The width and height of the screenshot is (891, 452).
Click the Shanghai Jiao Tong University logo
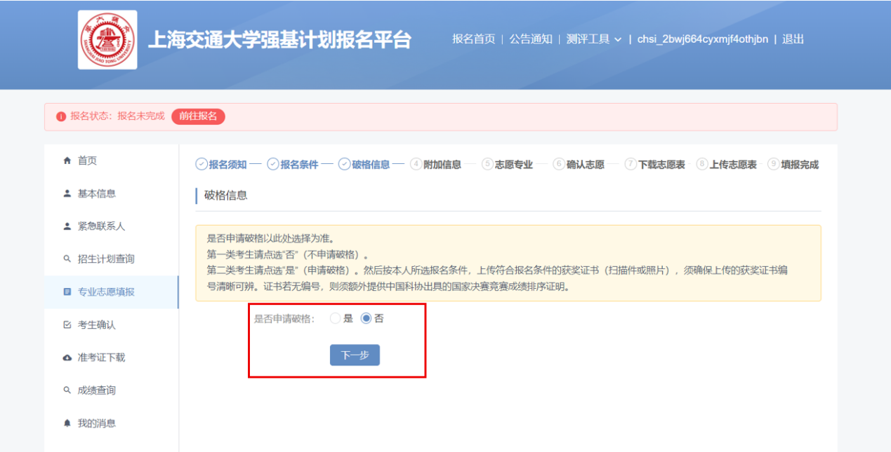(x=107, y=40)
